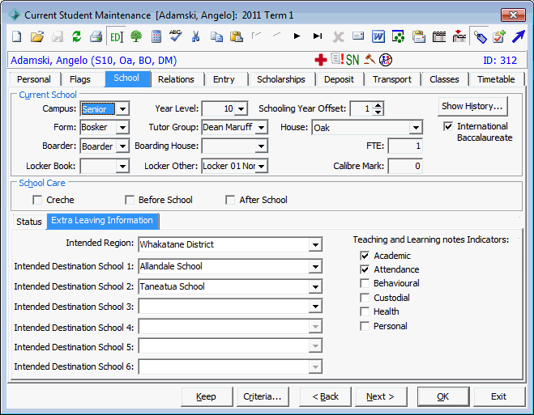Open the Tutor Group dropdown

(262, 128)
